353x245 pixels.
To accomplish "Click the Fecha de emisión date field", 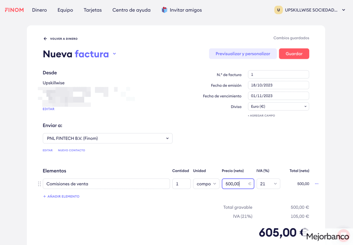I will click(278, 85).
